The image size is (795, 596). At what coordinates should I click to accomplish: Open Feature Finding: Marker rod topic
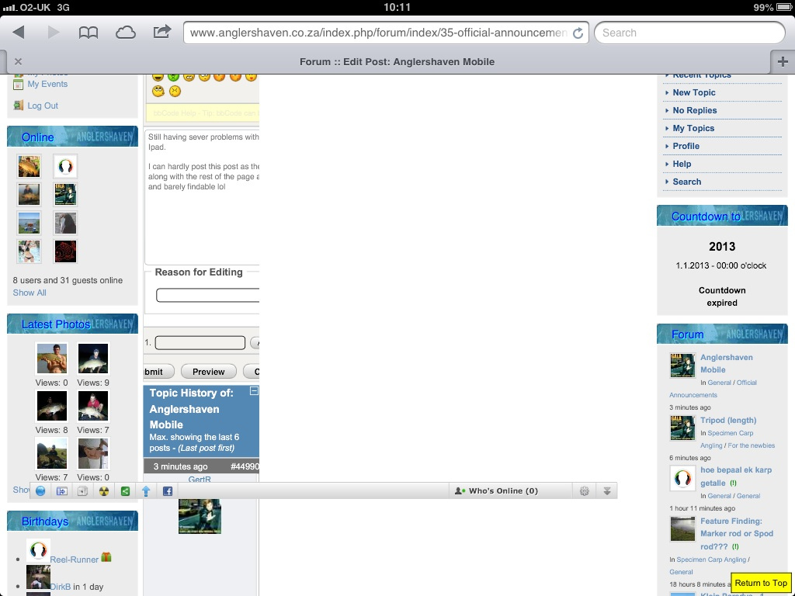point(737,534)
